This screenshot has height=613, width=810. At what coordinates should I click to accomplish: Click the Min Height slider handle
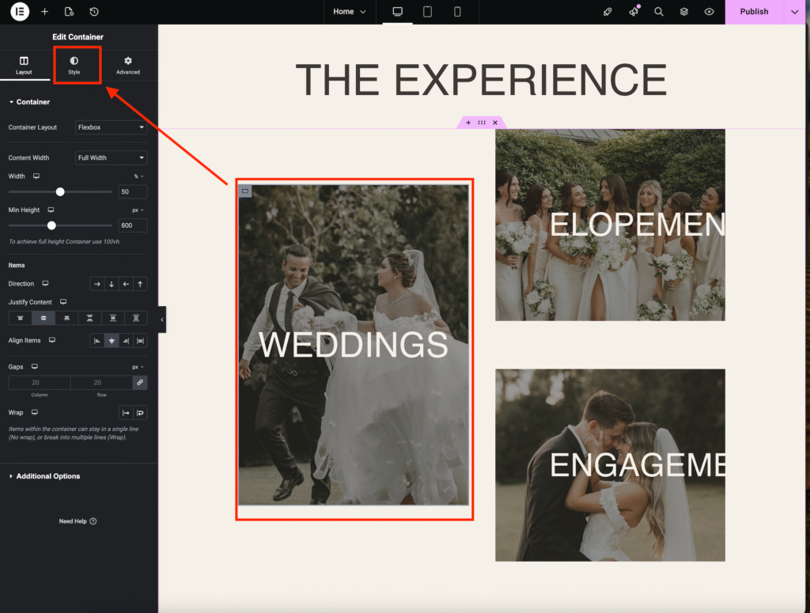coord(51,225)
